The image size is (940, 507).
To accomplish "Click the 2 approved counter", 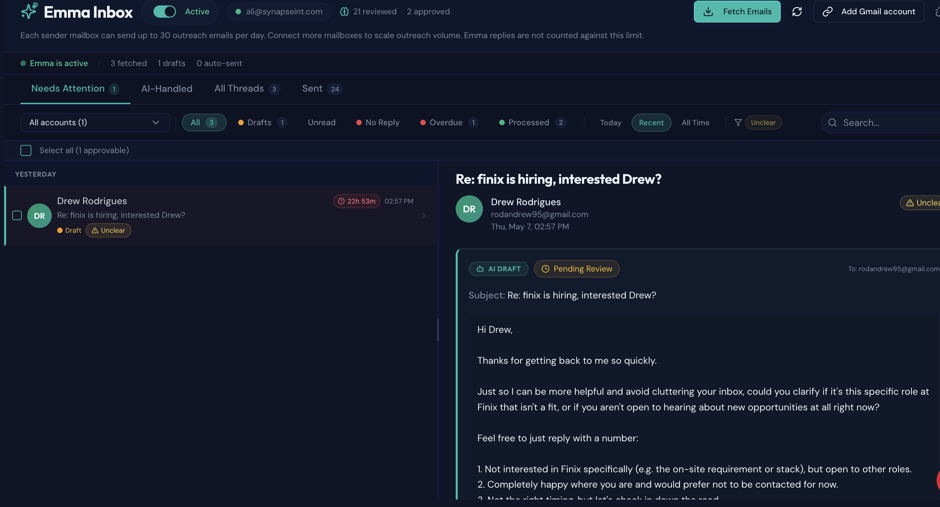I will [428, 12].
